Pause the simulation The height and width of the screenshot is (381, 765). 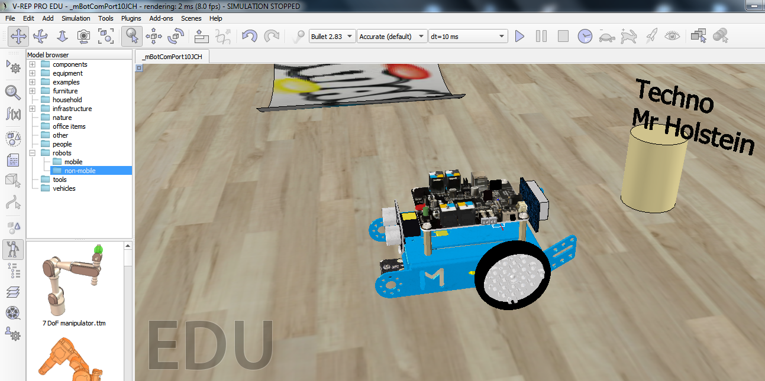[x=541, y=36]
